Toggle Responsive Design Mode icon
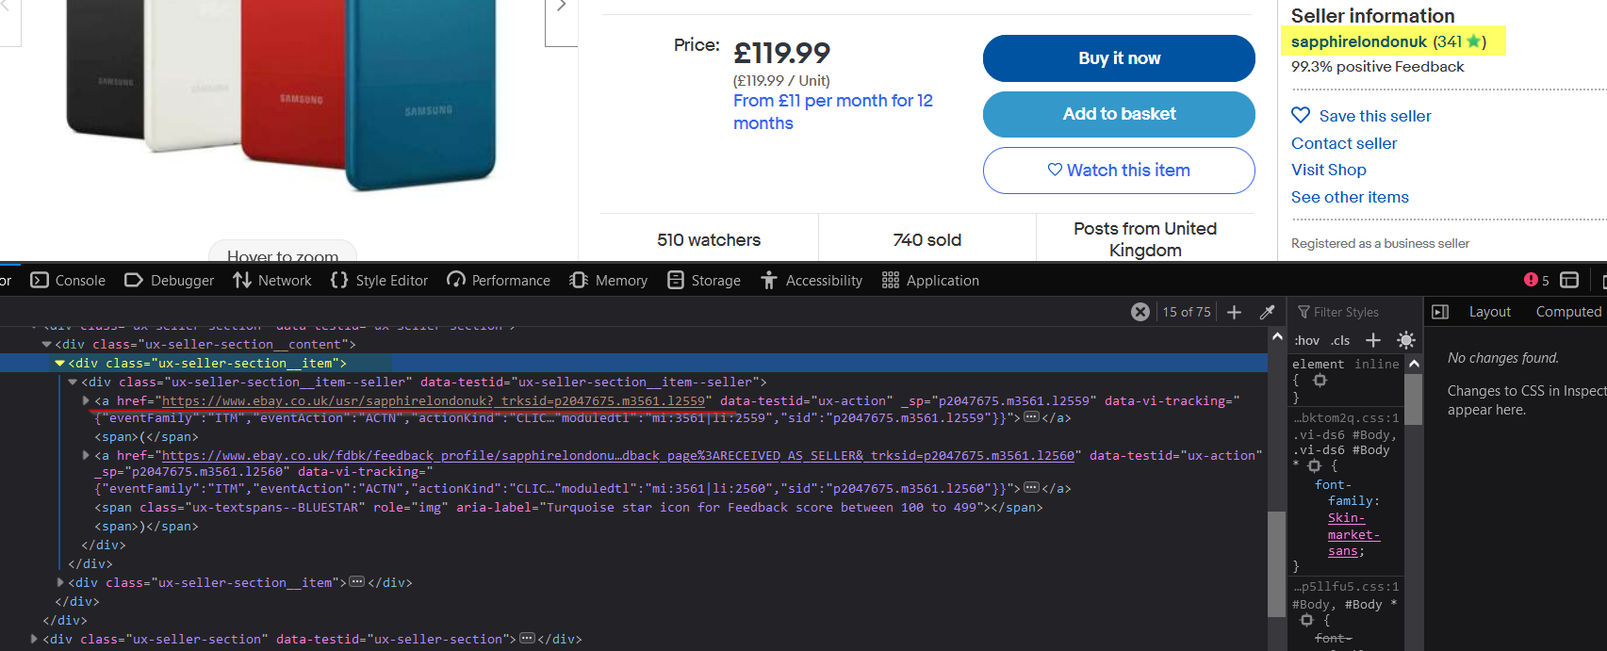The image size is (1607, 651). coord(1569,280)
